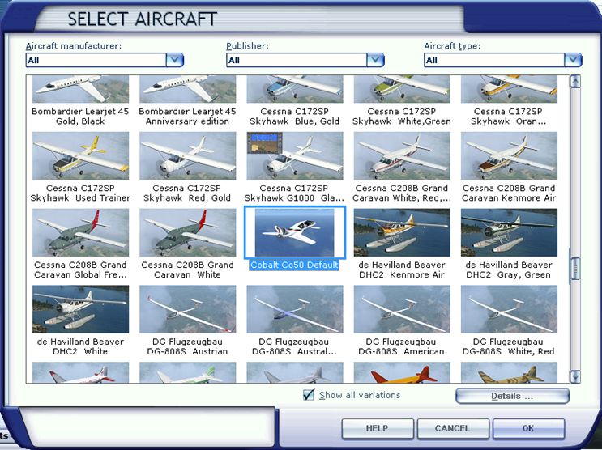Select Cessna C172SP Skyhawk Used Trainer image
The height and width of the screenshot is (450, 602).
coord(81,155)
